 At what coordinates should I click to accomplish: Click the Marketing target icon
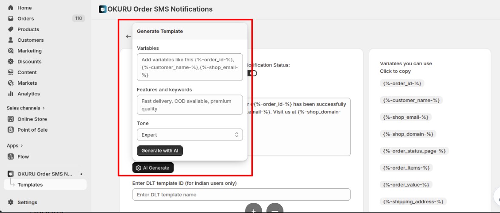(x=11, y=51)
